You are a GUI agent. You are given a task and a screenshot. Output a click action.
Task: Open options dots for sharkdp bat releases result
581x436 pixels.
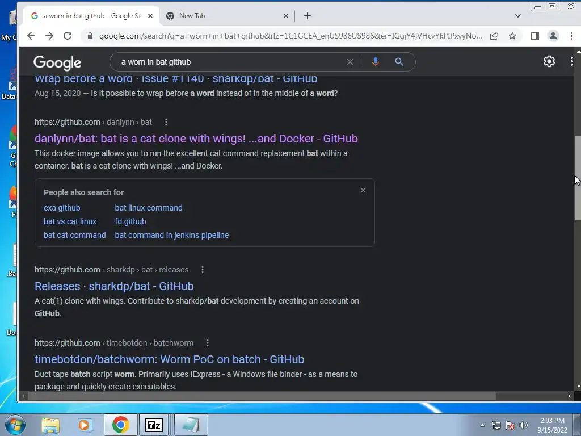(203, 270)
